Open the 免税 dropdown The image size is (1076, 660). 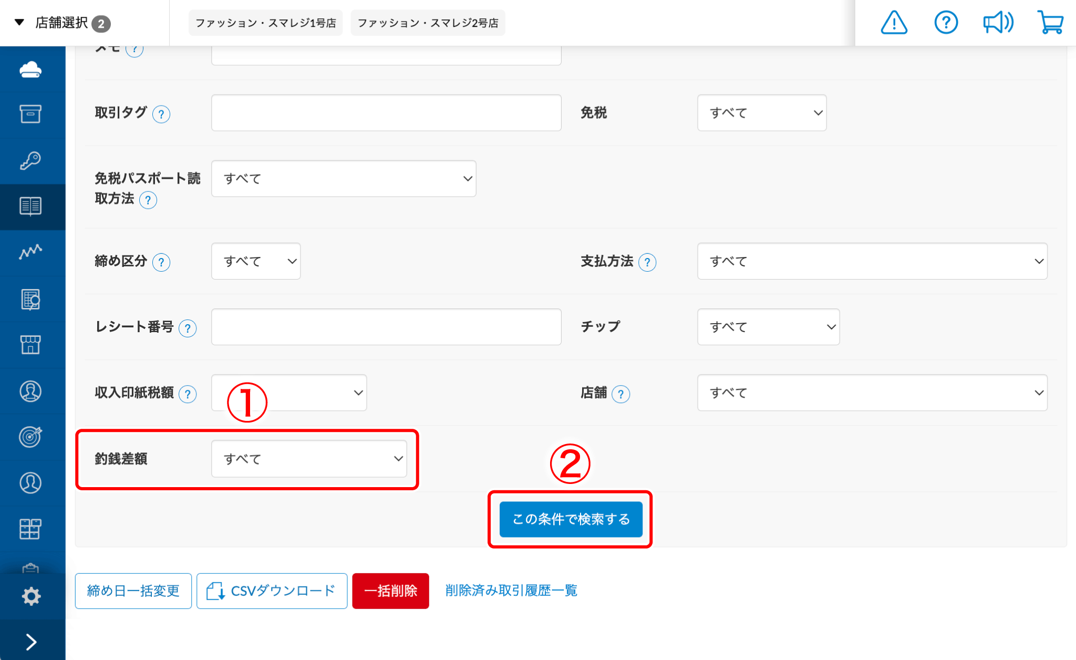point(762,112)
